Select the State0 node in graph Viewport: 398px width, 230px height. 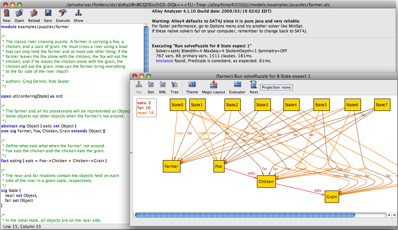(177, 105)
